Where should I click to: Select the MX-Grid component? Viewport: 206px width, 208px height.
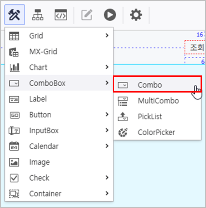pos(59,51)
